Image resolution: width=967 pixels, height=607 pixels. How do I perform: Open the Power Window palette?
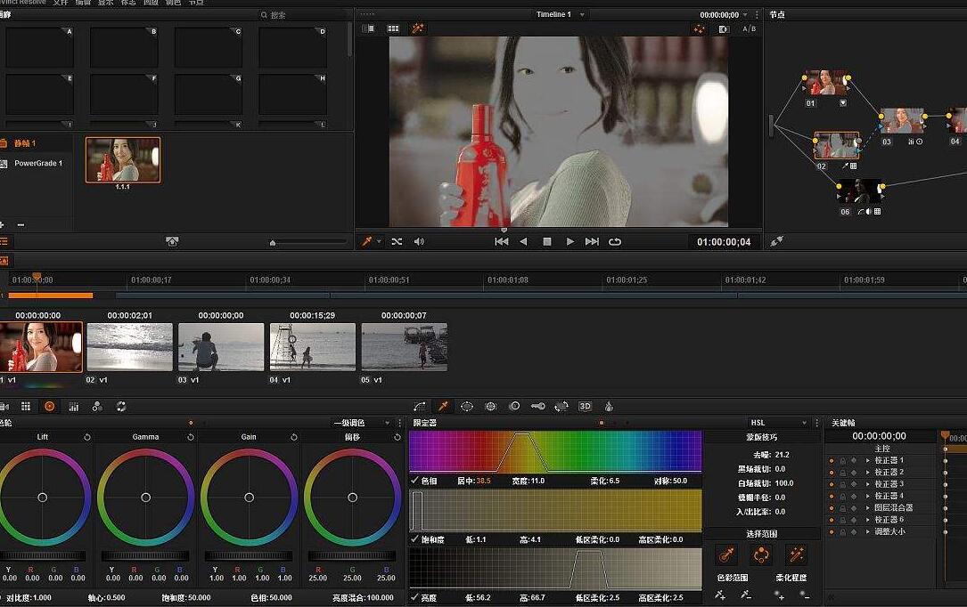coord(467,406)
